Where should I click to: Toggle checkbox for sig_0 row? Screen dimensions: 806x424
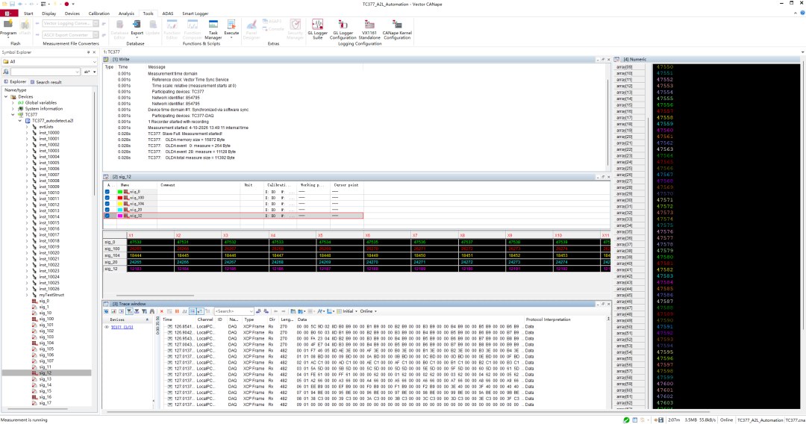tap(107, 192)
